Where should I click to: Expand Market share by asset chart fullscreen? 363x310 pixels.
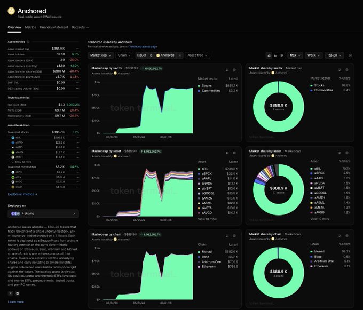click(x=340, y=153)
